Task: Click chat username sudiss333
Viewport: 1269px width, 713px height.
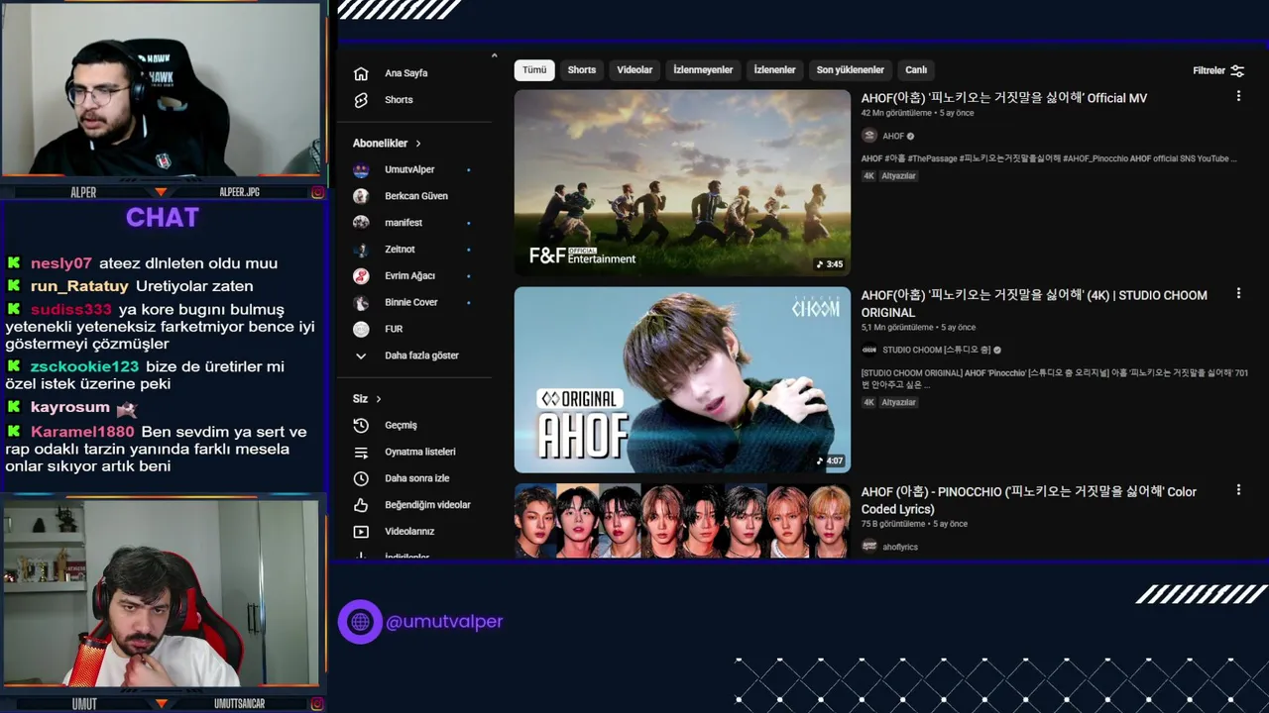Action: coord(71,310)
